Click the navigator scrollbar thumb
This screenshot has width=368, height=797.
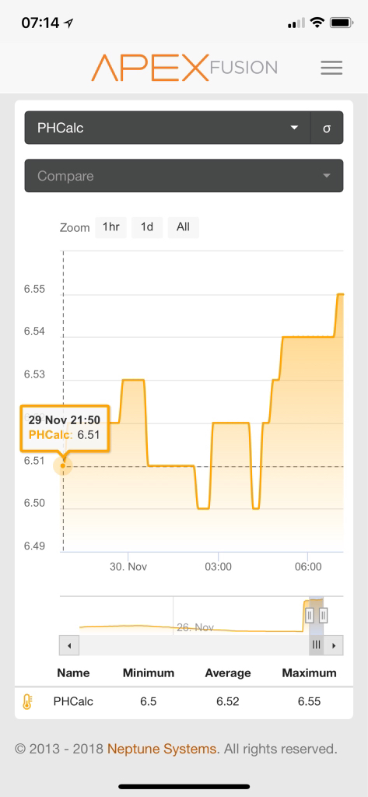[x=316, y=645]
